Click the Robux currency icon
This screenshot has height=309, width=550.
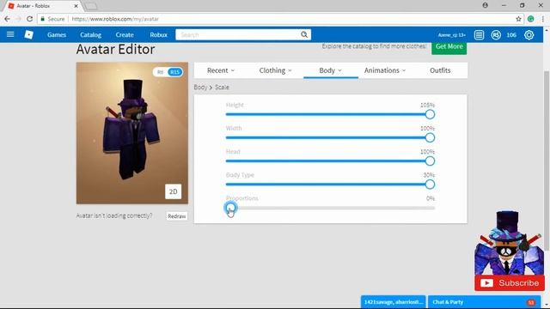(496, 34)
